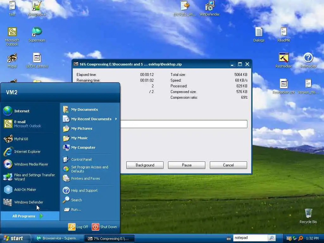This screenshot has width=324, height=243.
Task: Launch Notepad++ from the desktop
Action: pos(37,8)
